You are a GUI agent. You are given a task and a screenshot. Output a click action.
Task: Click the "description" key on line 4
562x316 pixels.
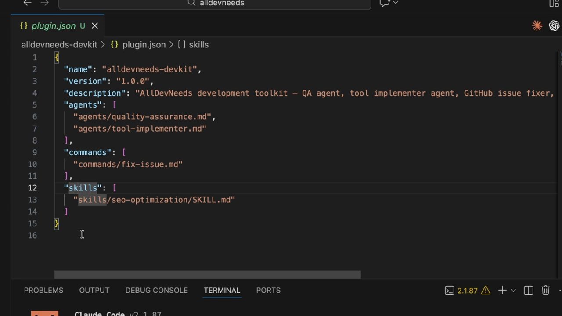[95, 93]
